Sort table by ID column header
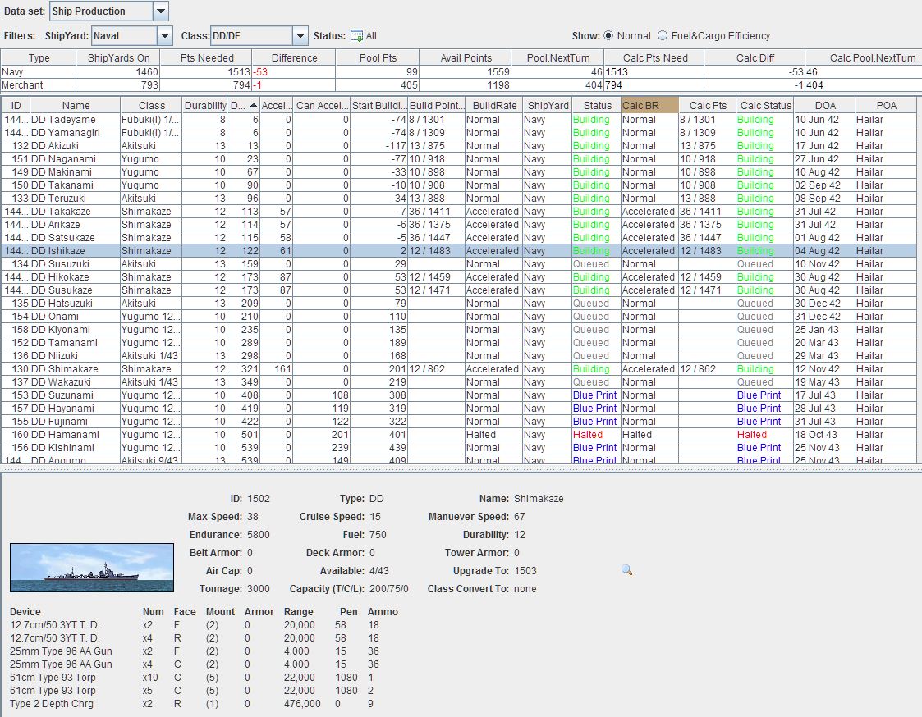This screenshot has width=922, height=717. pos(16,105)
